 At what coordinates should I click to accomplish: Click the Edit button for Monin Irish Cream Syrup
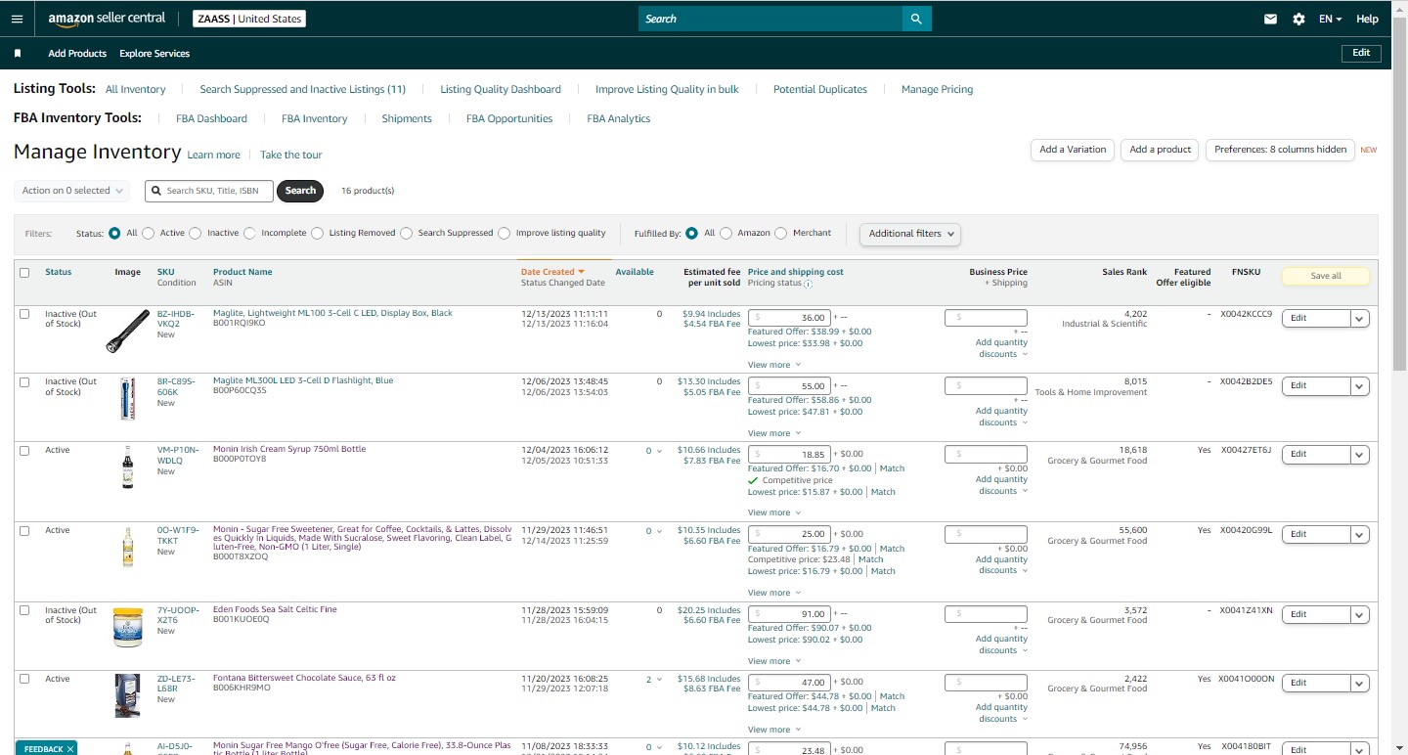point(1316,455)
